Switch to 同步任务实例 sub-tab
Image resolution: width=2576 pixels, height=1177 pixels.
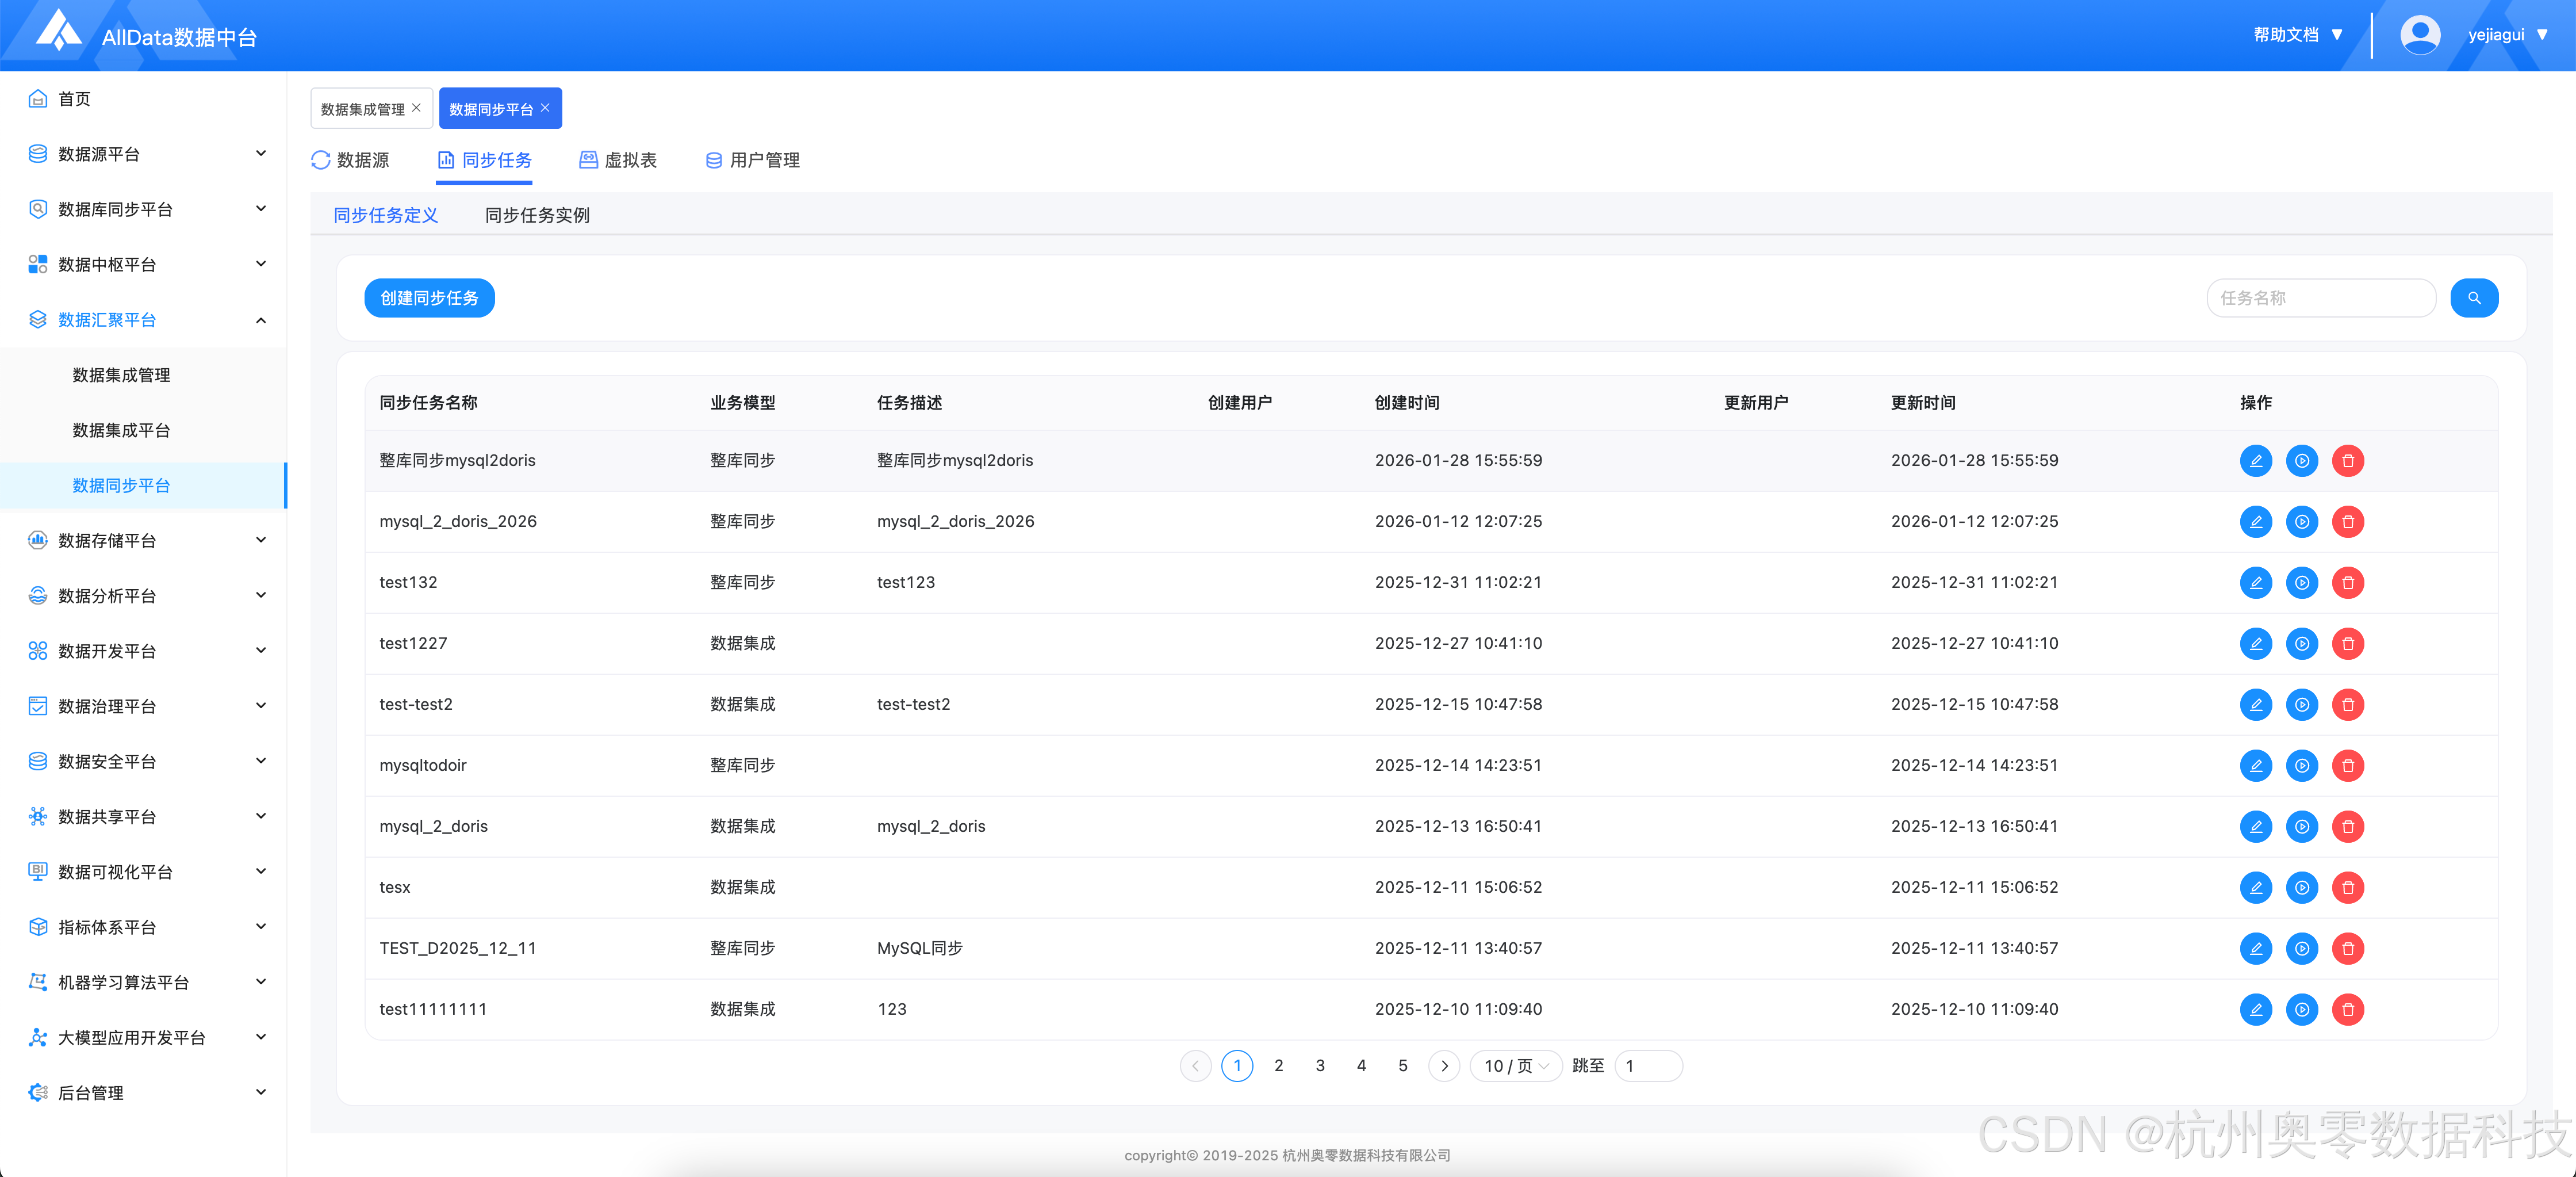[537, 215]
